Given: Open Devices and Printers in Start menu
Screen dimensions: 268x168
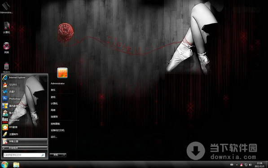Looking at the screenshot, I should pos(57,130).
